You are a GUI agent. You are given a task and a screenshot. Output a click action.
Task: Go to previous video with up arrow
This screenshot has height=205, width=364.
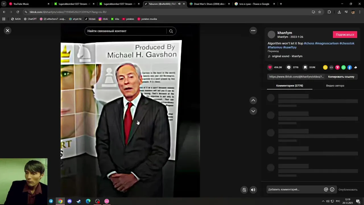[253, 100]
